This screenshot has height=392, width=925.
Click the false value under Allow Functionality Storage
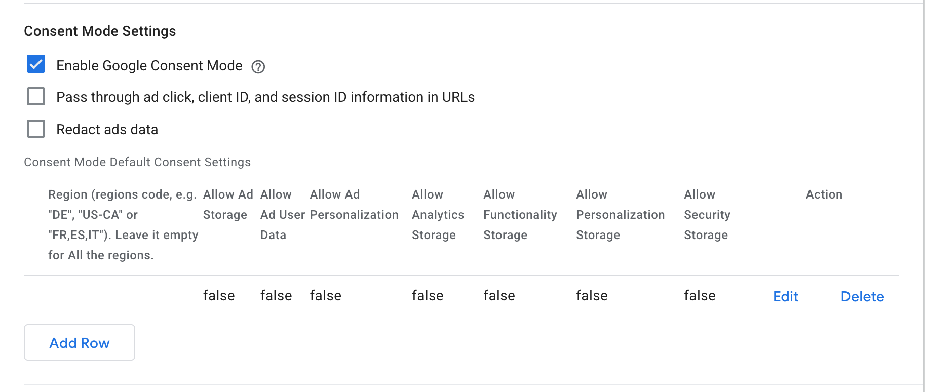tap(499, 295)
